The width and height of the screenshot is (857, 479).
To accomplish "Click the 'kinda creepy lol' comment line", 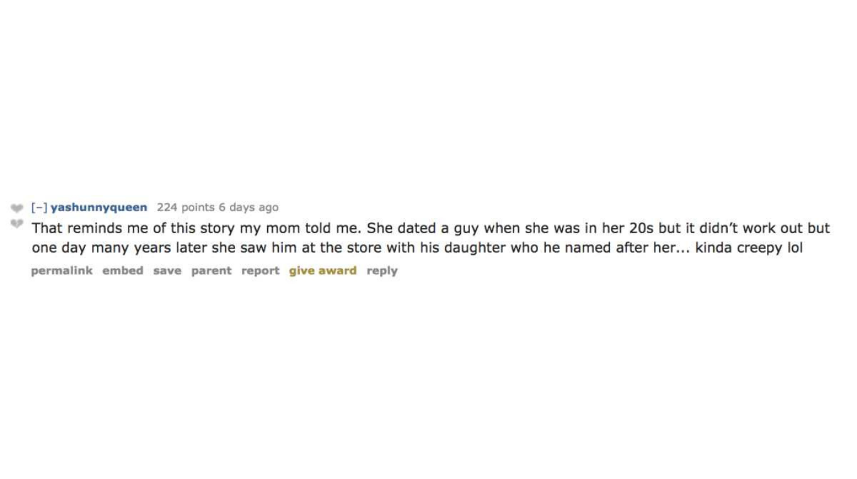I will [x=417, y=248].
